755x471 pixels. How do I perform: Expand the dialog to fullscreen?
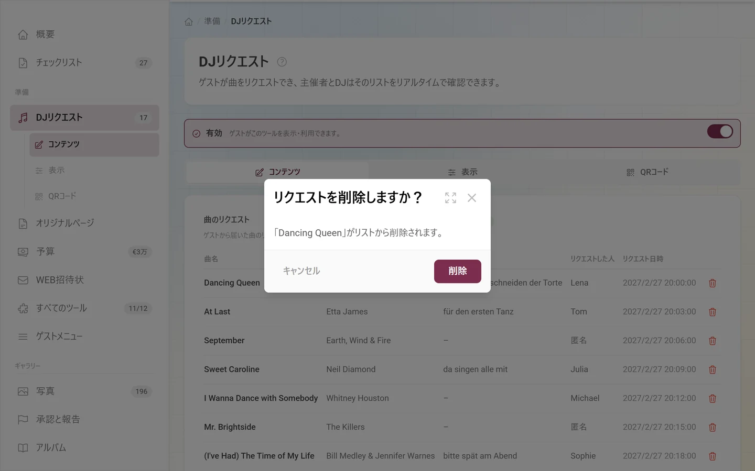(x=450, y=198)
